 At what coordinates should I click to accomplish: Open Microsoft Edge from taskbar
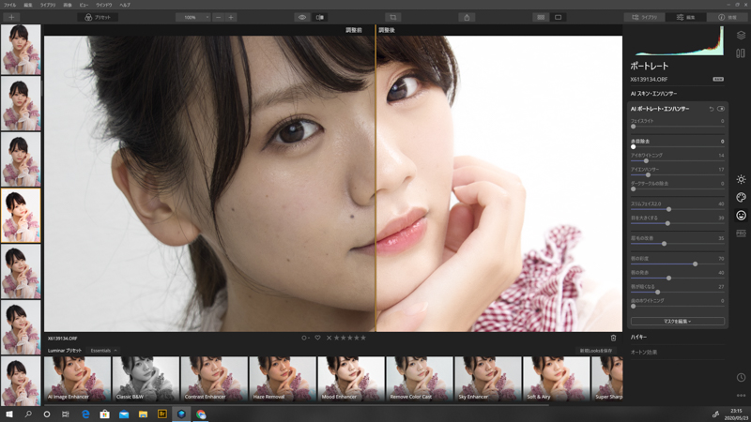(x=85, y=414)
